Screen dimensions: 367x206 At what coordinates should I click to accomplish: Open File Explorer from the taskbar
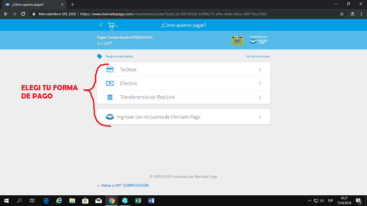72,201
